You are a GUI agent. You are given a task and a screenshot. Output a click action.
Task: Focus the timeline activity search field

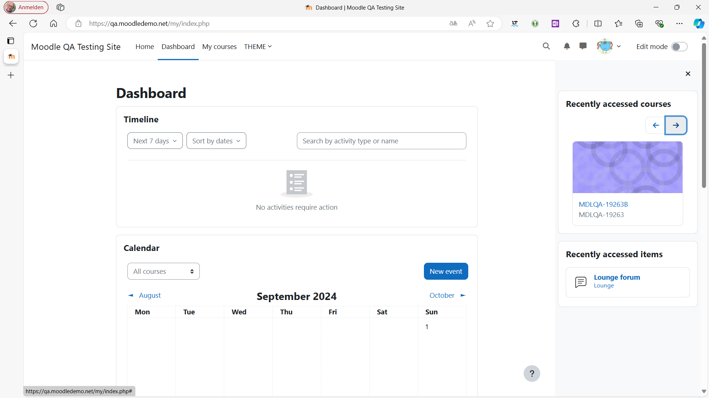click(x=381, y=141)
